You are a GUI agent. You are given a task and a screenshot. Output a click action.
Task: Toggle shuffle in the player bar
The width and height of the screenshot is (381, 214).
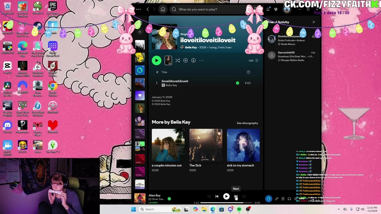209,196
